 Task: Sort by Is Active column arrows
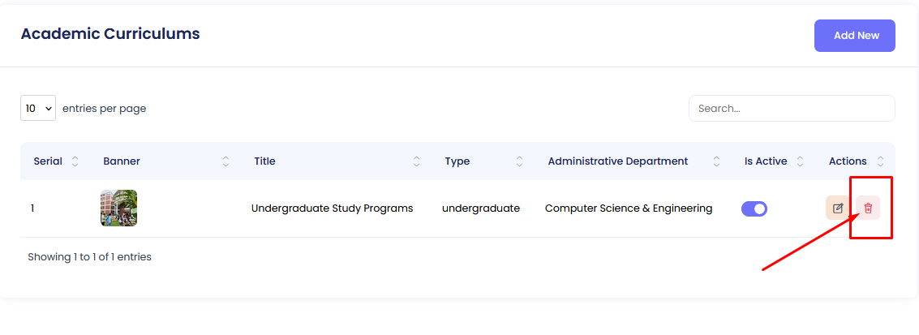coord(800,161)
